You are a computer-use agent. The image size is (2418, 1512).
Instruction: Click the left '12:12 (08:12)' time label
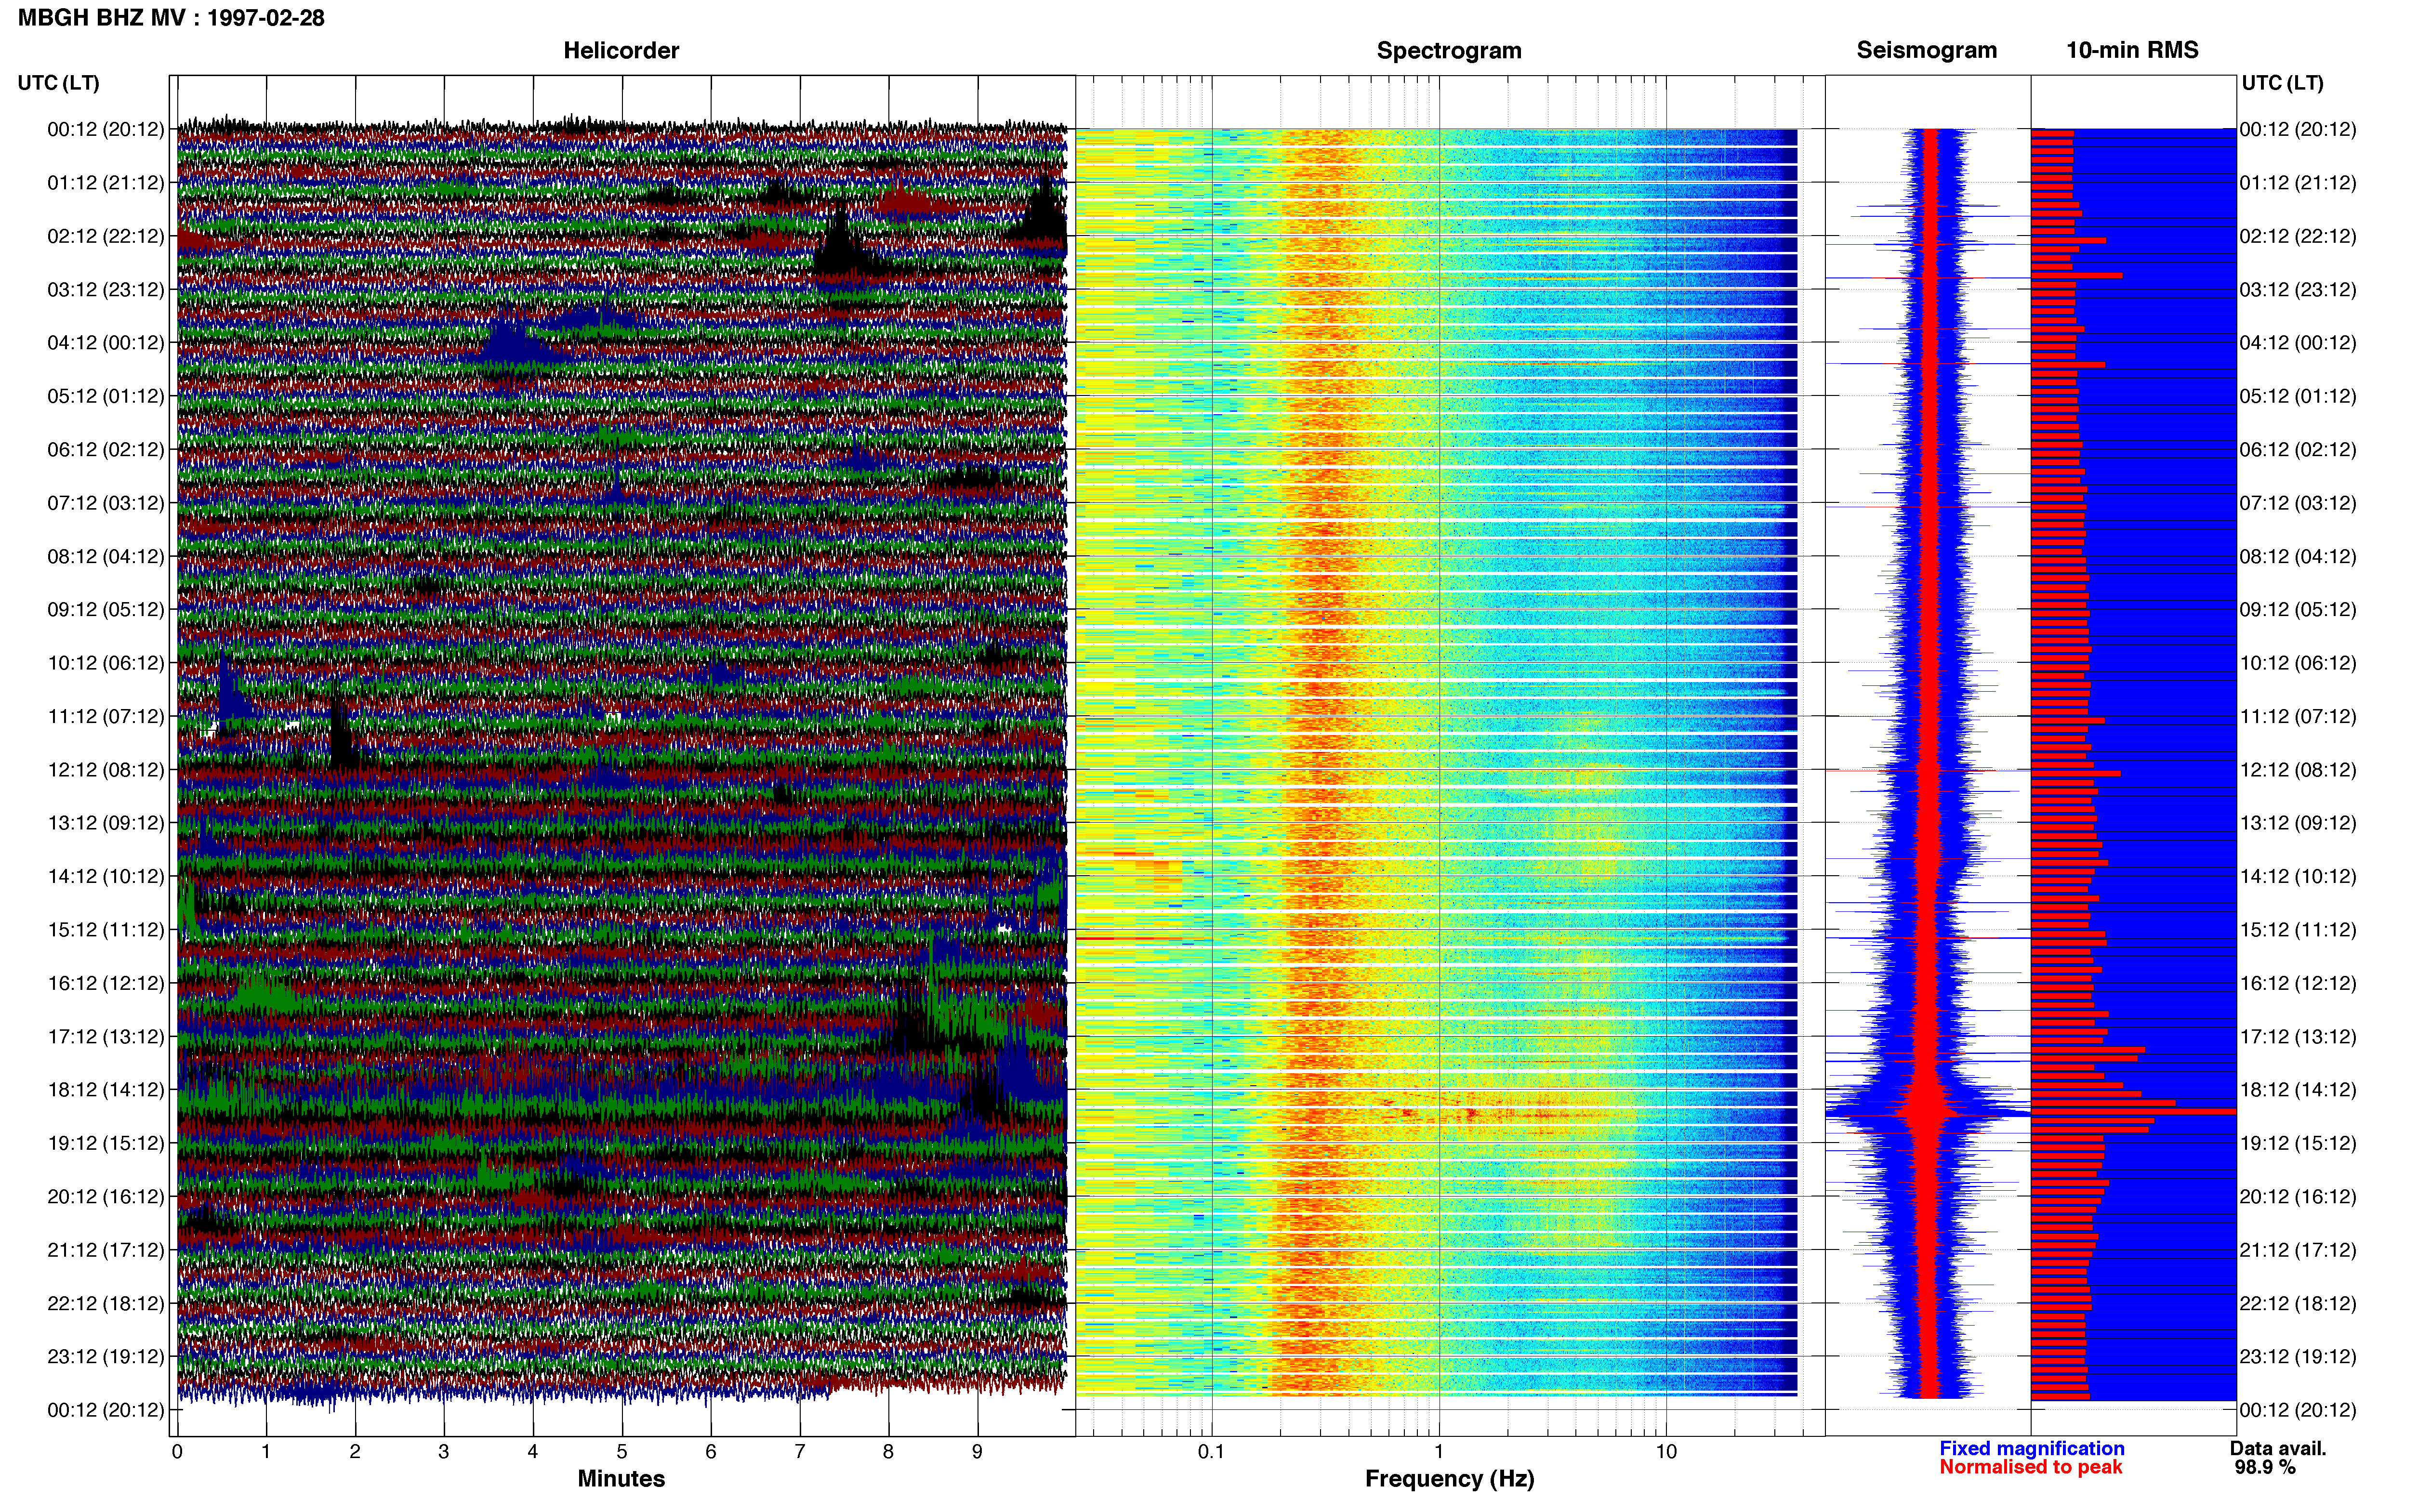click(x=106, y=770)
